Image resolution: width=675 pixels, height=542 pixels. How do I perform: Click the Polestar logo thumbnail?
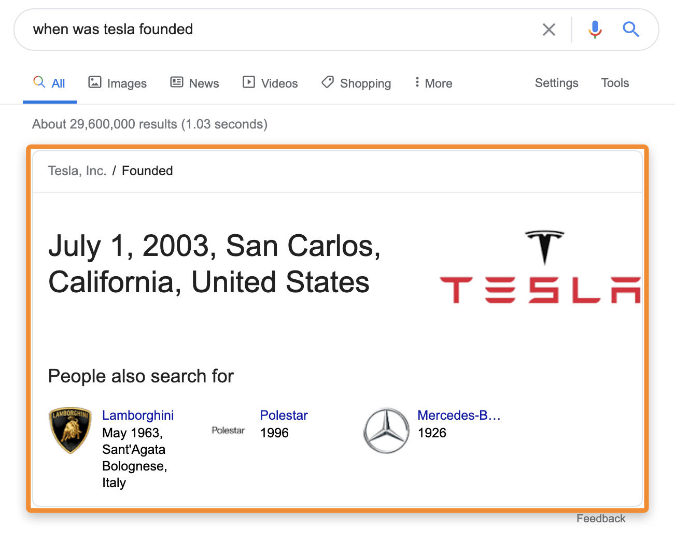pos(228,430)
